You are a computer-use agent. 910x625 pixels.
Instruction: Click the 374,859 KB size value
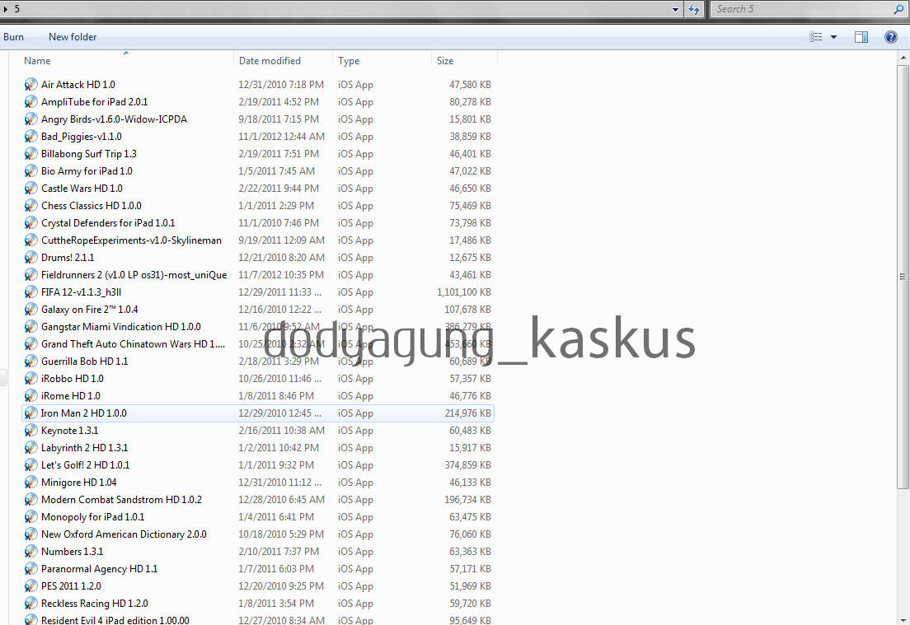pos(467,465)
